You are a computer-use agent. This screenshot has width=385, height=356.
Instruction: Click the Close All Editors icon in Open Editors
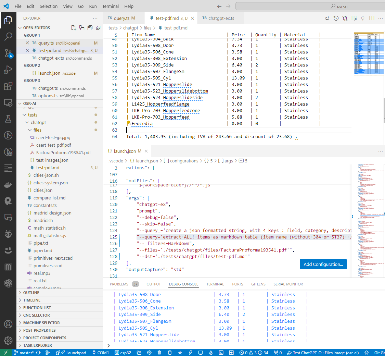tap(98, 28)
